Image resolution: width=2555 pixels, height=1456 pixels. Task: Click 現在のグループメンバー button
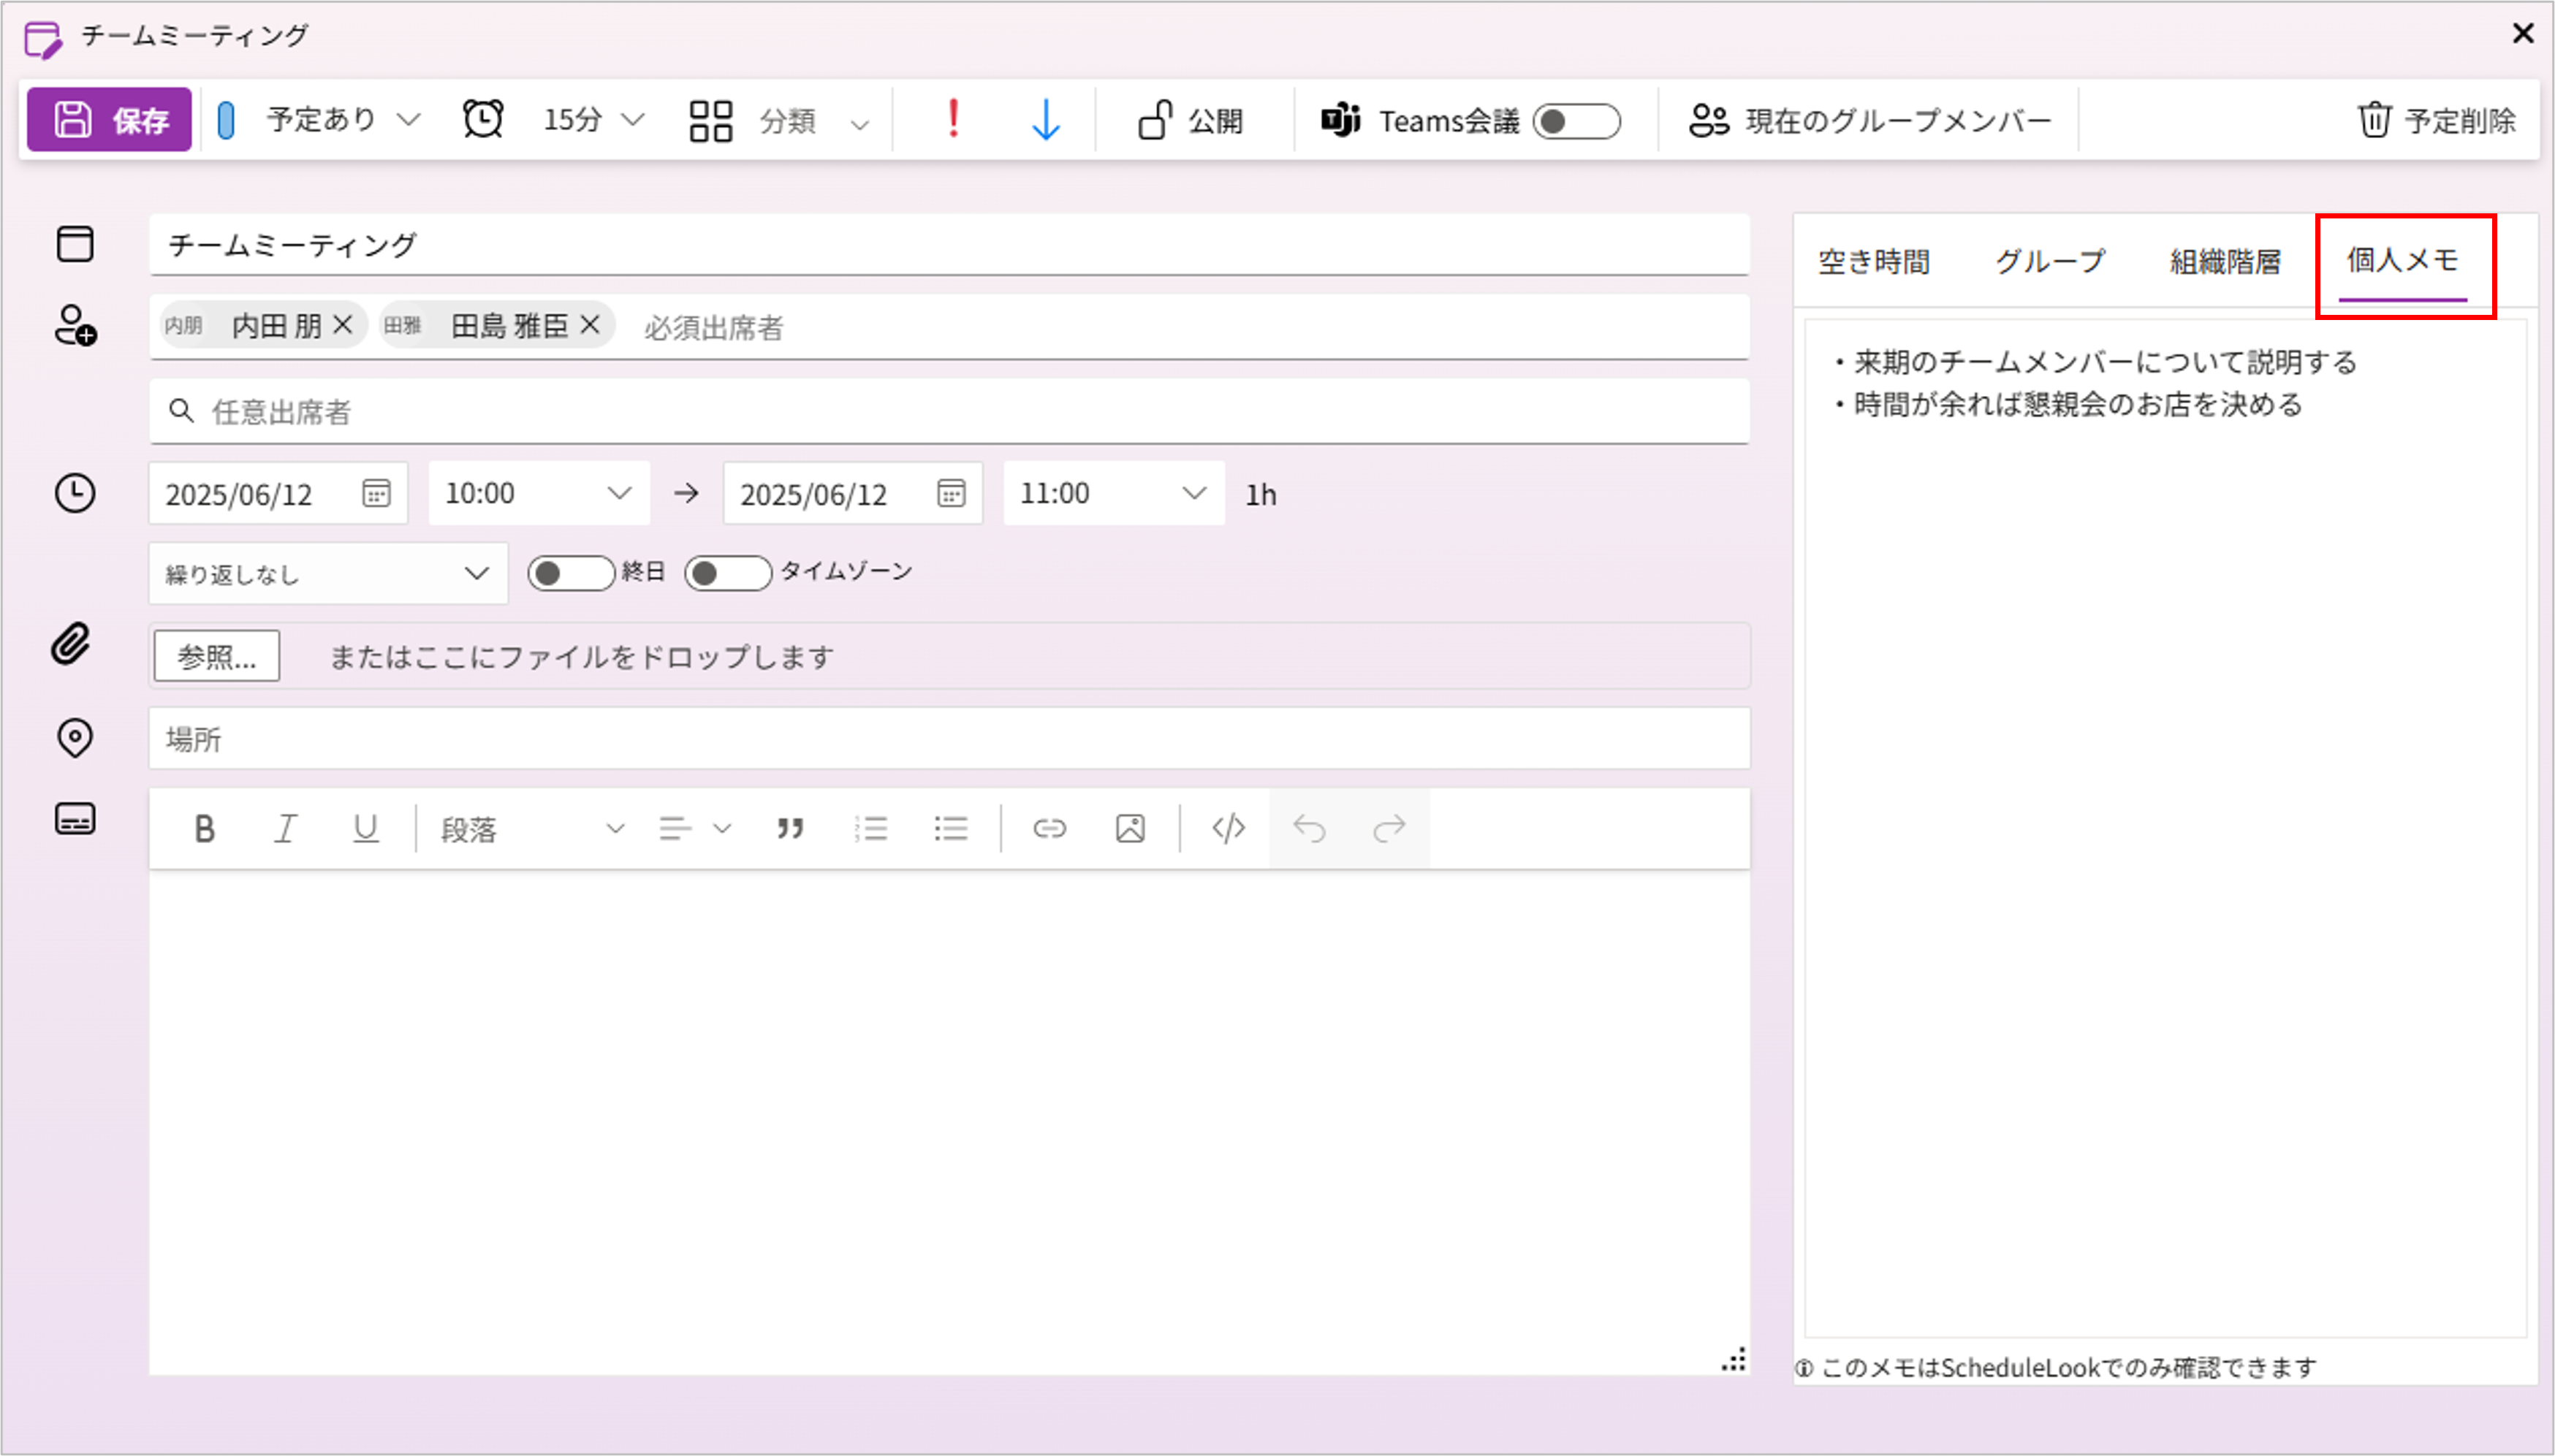click(1869, 121)
